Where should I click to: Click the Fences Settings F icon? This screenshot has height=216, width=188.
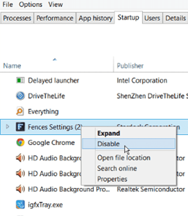20,127
